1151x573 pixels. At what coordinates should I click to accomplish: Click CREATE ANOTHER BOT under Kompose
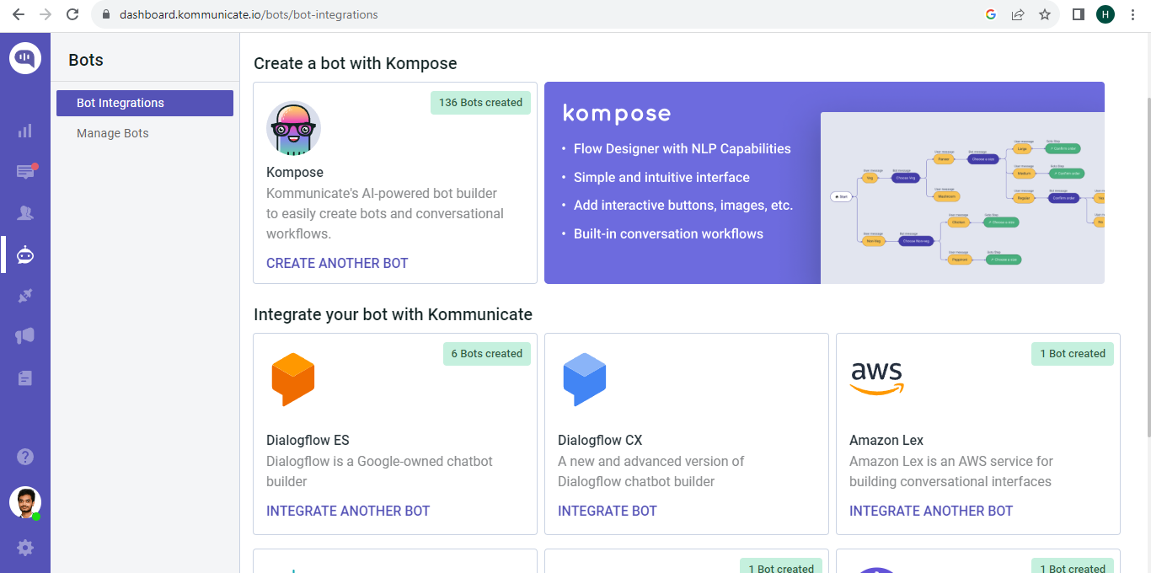(337, 263)
